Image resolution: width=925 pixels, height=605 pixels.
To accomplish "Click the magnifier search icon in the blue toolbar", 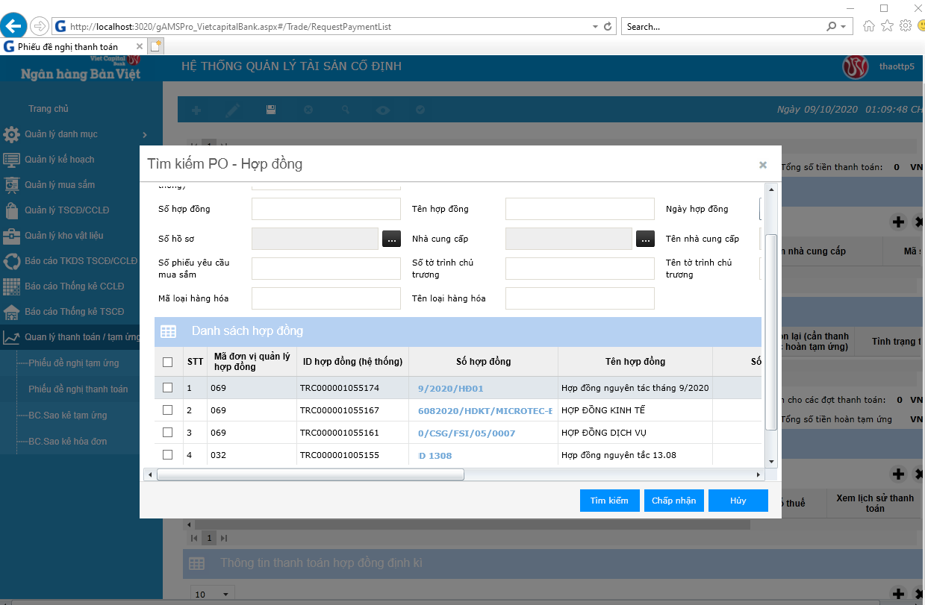I will [x=346, y=110].
